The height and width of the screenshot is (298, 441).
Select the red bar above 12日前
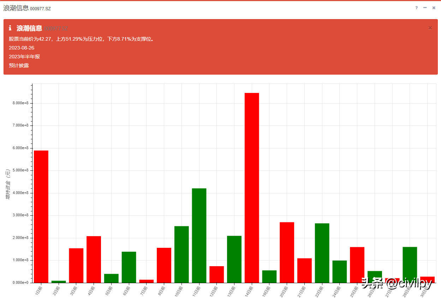click(217, 274)
